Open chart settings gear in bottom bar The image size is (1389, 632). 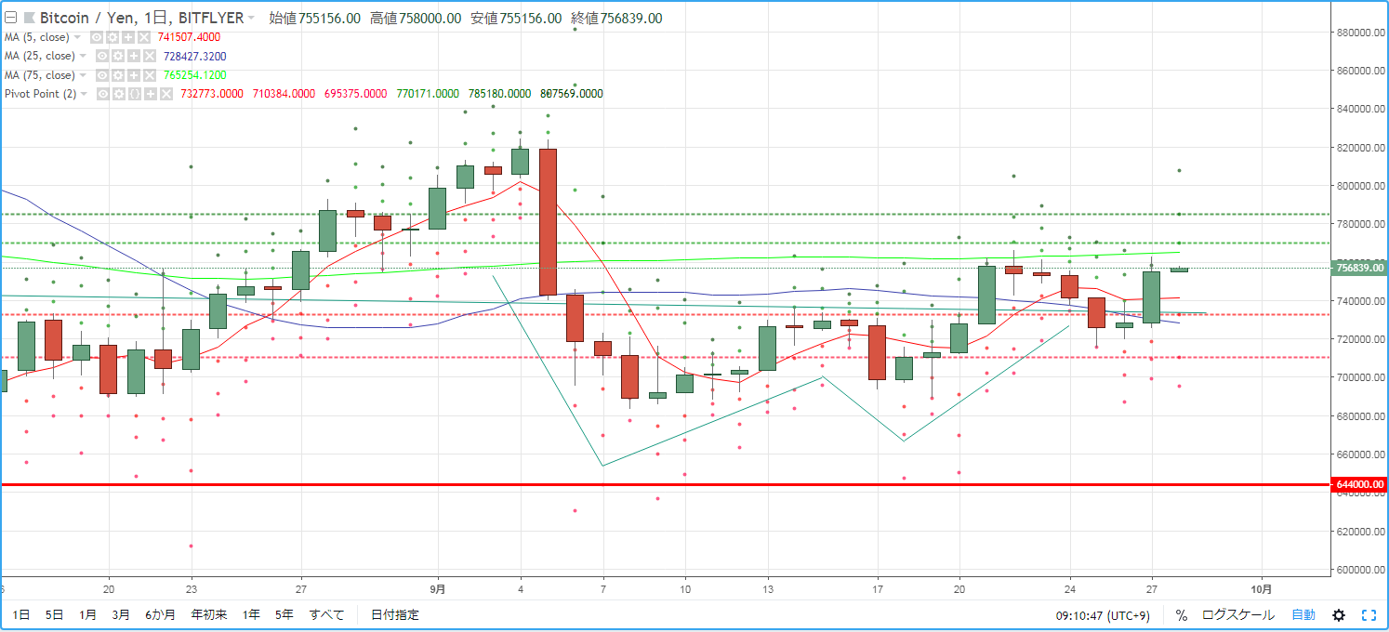pyautogui.click(x=1339, y=615)
